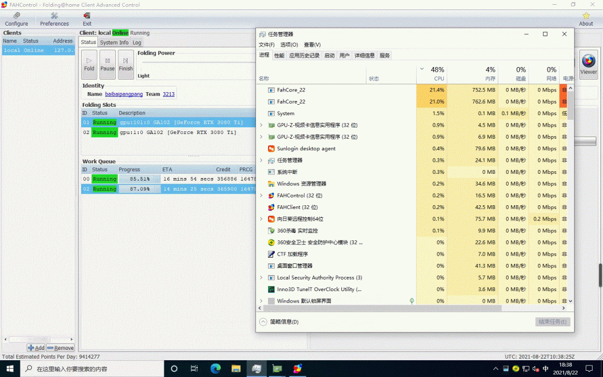Click the Inno3D TuneIT OverClock Utility icon
This screenshot has height=377, width=603.
(x=271, y=289)
